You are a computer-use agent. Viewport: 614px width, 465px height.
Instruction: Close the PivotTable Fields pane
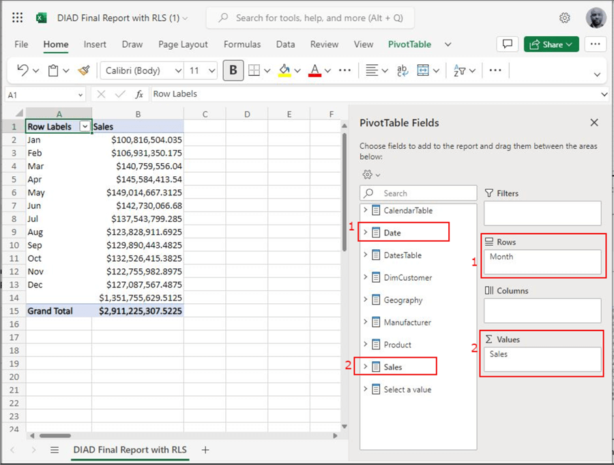point(594,123)
